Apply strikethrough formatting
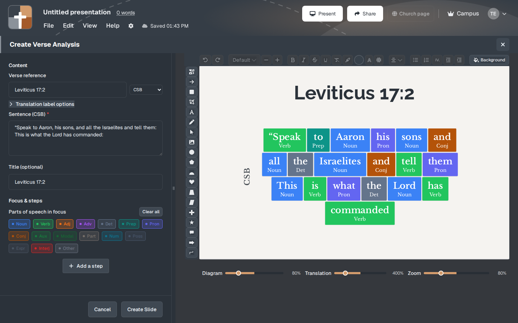This screenshot has height=323, width=518. coord(315,60)
